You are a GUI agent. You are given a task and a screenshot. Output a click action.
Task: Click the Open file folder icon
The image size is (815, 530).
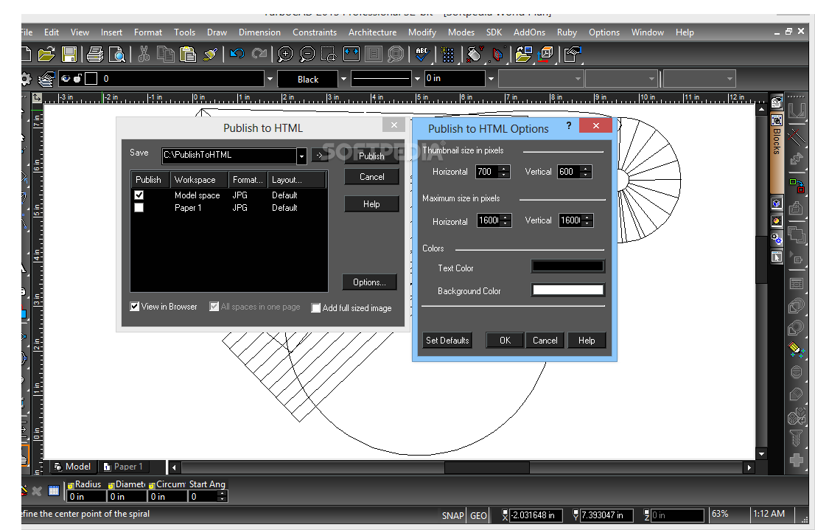46,54
